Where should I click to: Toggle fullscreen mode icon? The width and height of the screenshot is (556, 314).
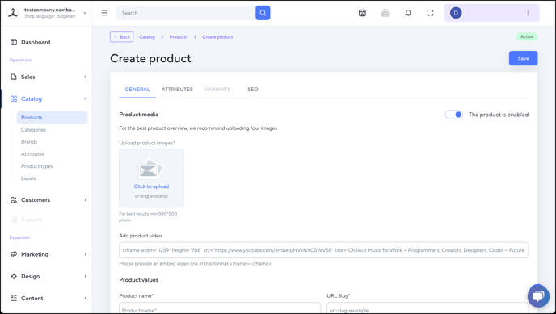pos(430,13)
